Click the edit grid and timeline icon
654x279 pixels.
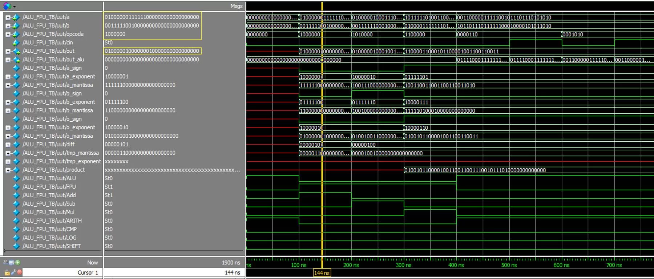[12, 263]
